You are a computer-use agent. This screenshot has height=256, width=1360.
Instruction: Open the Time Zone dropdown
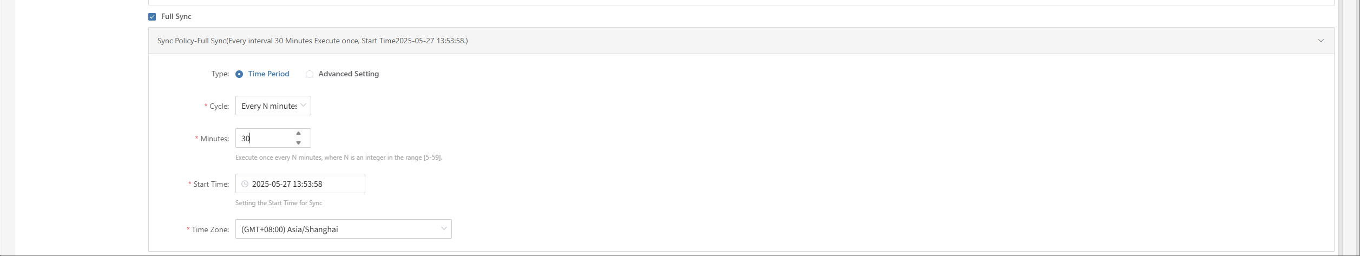click(344, 229)
